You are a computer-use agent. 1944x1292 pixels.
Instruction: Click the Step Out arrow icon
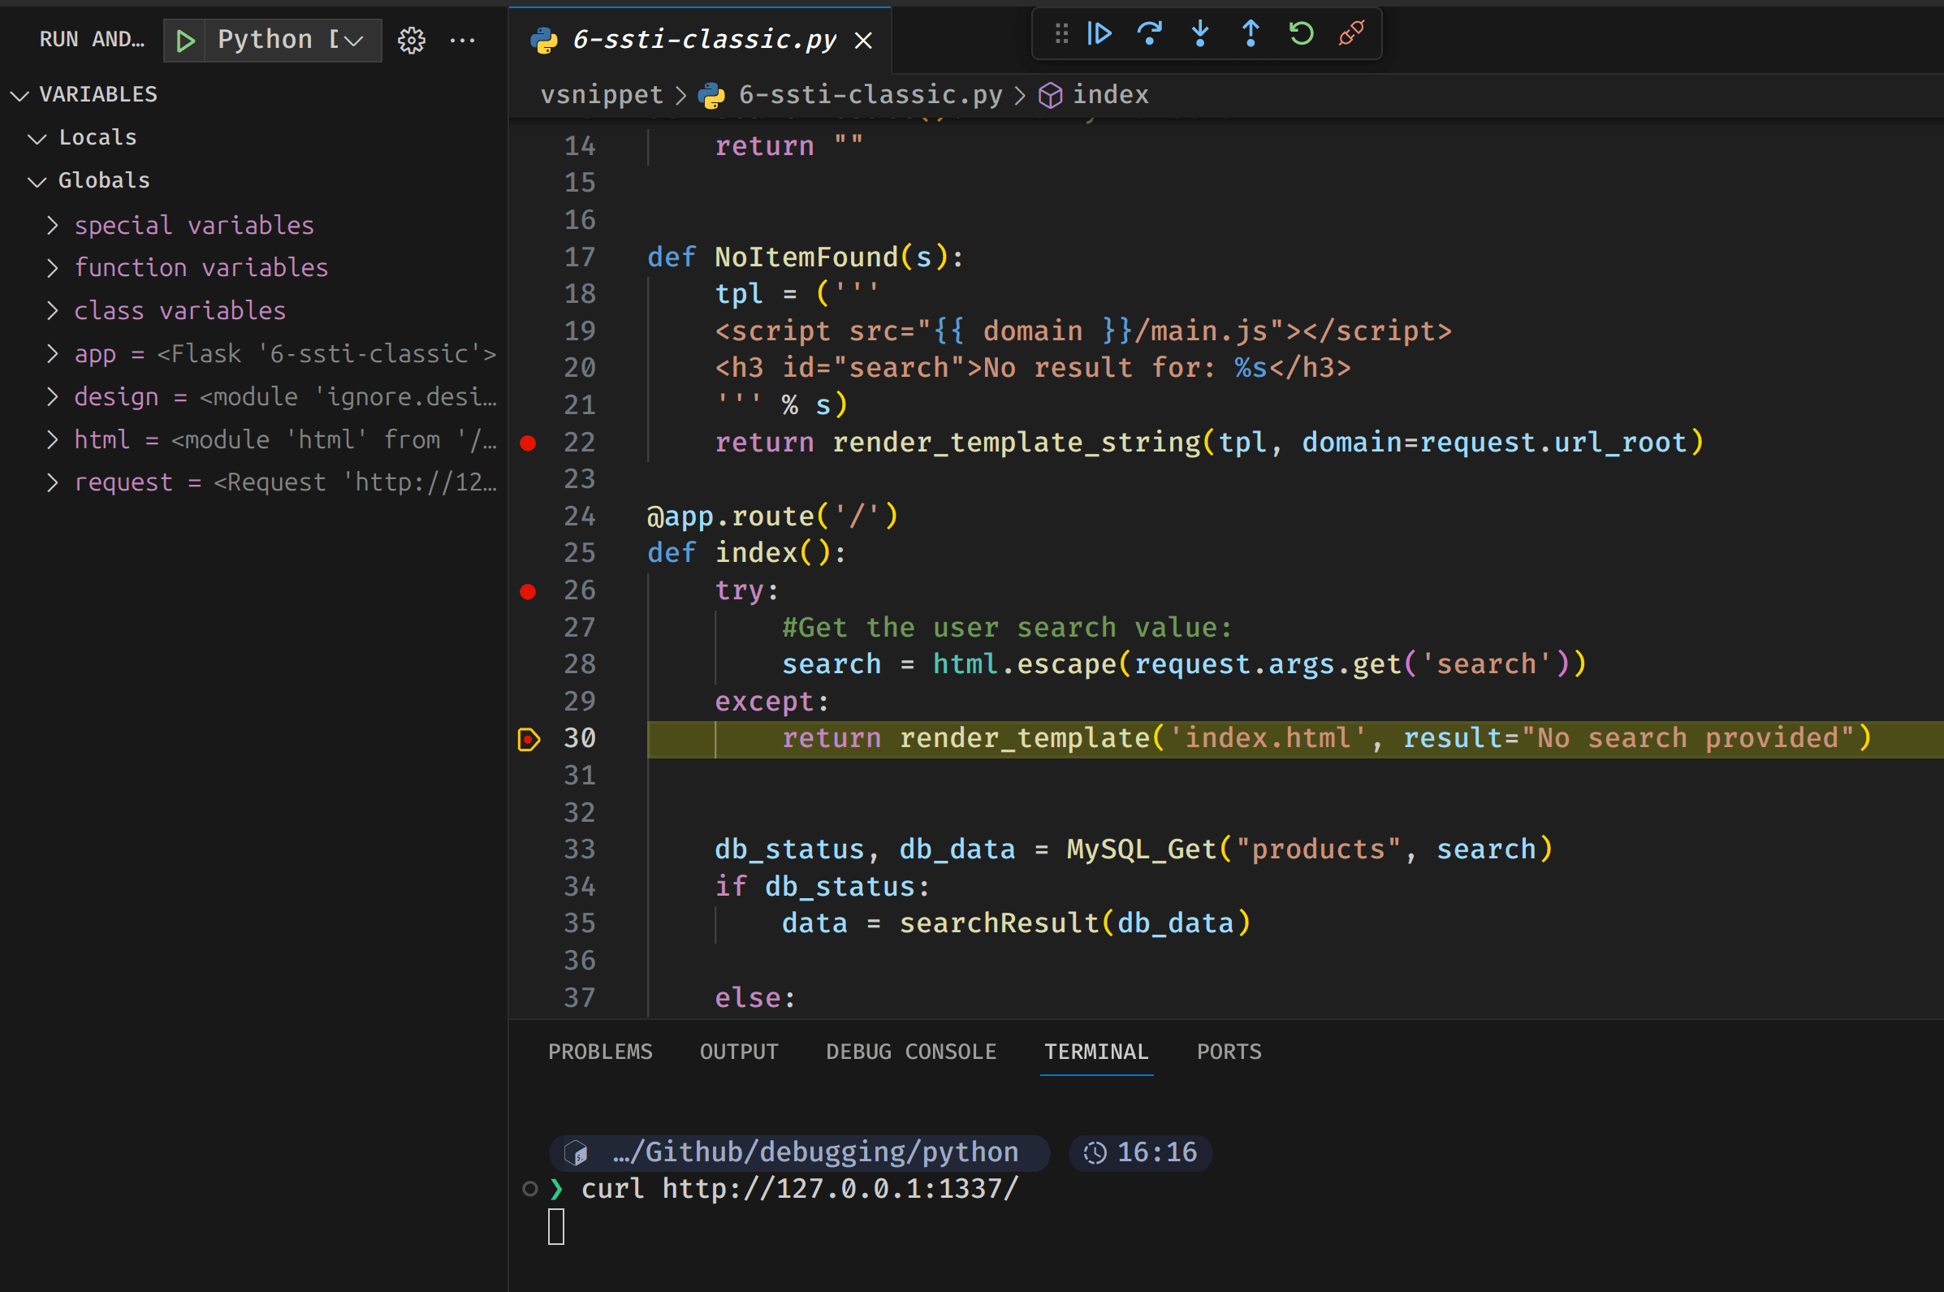point(1251,34)
